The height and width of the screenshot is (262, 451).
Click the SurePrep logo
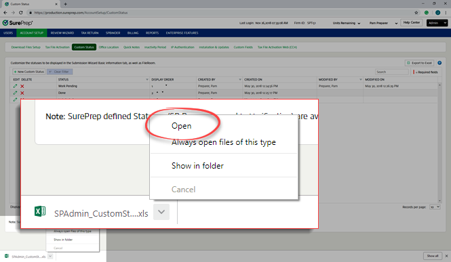[x=18, y=23]
